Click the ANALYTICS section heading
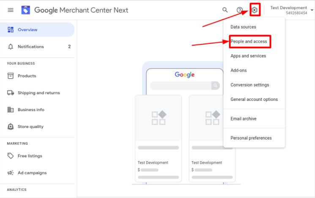Screen dimensions: 315x198 pos(16,190)
